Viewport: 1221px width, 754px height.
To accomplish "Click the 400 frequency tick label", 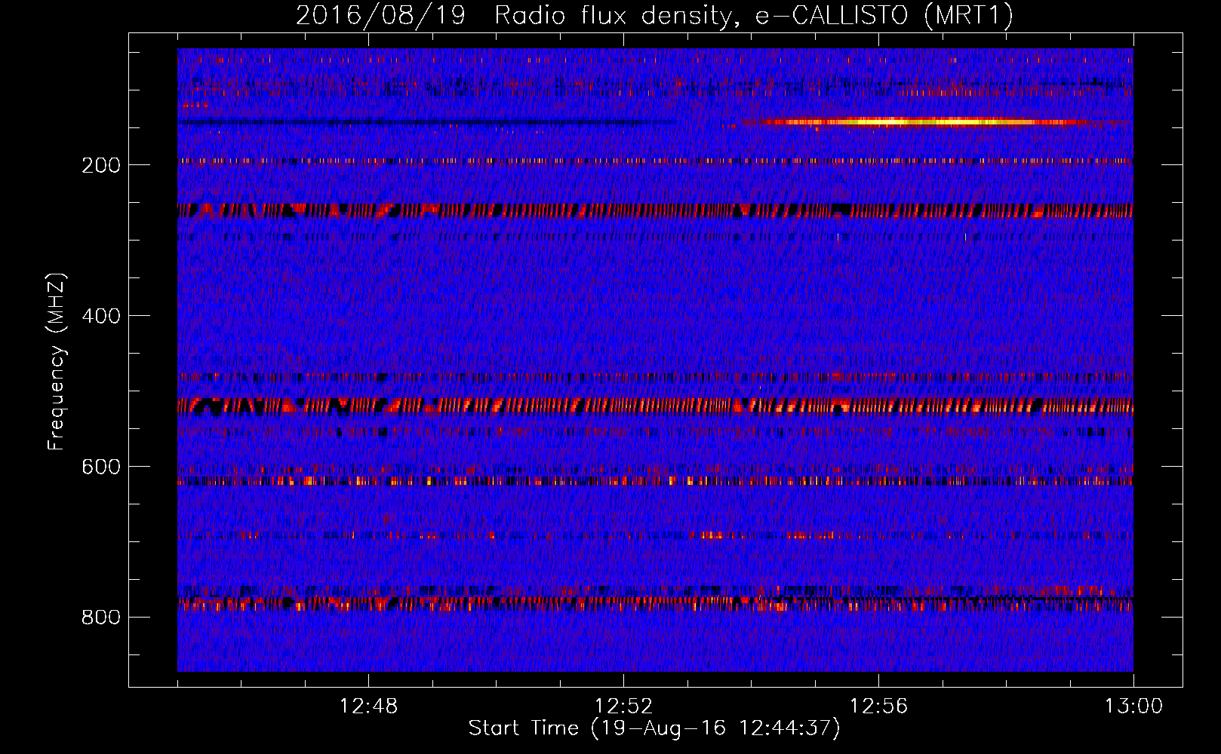I will click(x=101, y=316).
